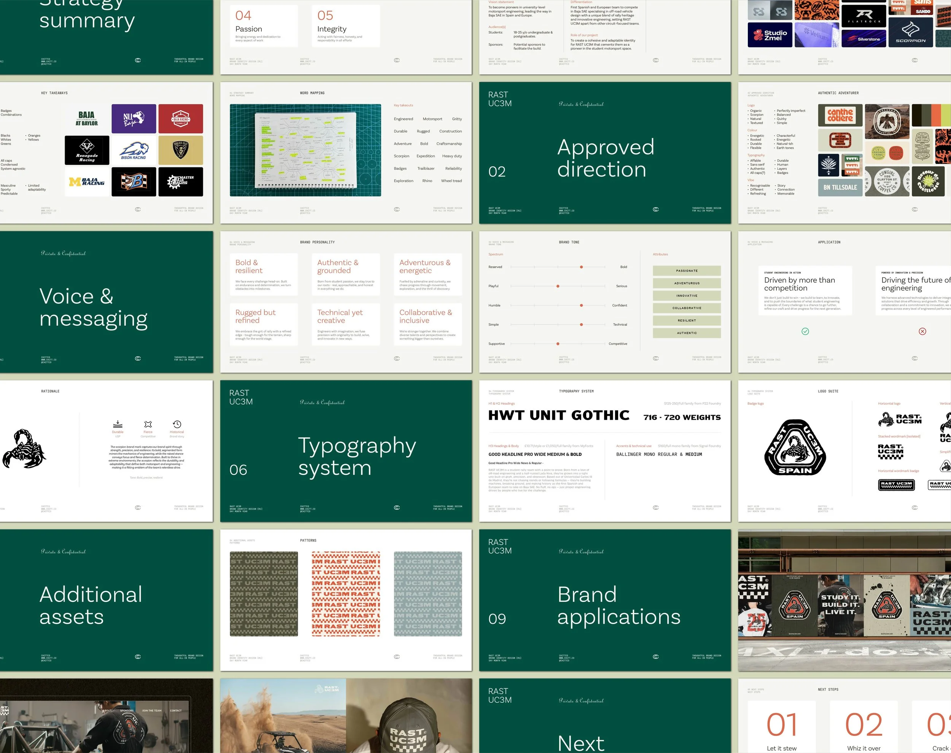Click the Bold & resilient personality card
Image resolution: width=951 pixels, height=753 pixels.
tap(264, 274)
